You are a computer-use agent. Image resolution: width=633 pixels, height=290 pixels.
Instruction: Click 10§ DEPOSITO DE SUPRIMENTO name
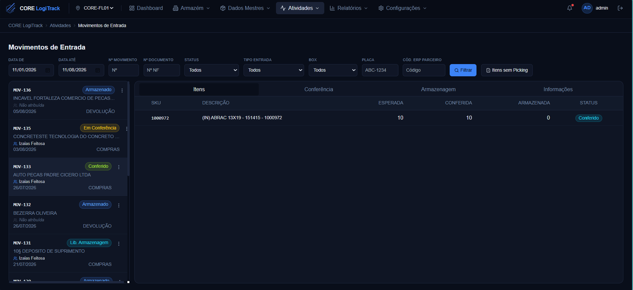point(49,251)
